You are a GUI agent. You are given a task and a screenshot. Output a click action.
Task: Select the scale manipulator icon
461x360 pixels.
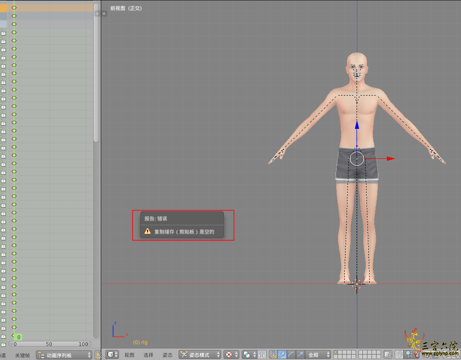300,355
